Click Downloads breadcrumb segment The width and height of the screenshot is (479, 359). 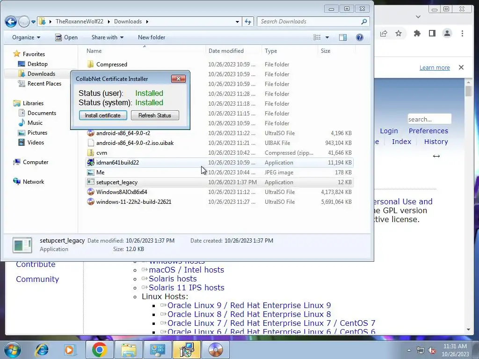tap(128, 22)
